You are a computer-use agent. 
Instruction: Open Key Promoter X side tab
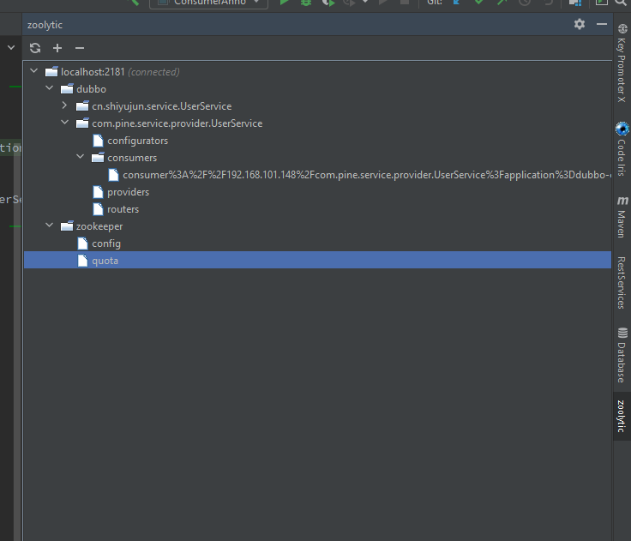(x=622, y=63)
